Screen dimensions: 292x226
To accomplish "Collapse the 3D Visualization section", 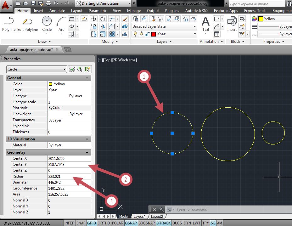I will (87, 139).
